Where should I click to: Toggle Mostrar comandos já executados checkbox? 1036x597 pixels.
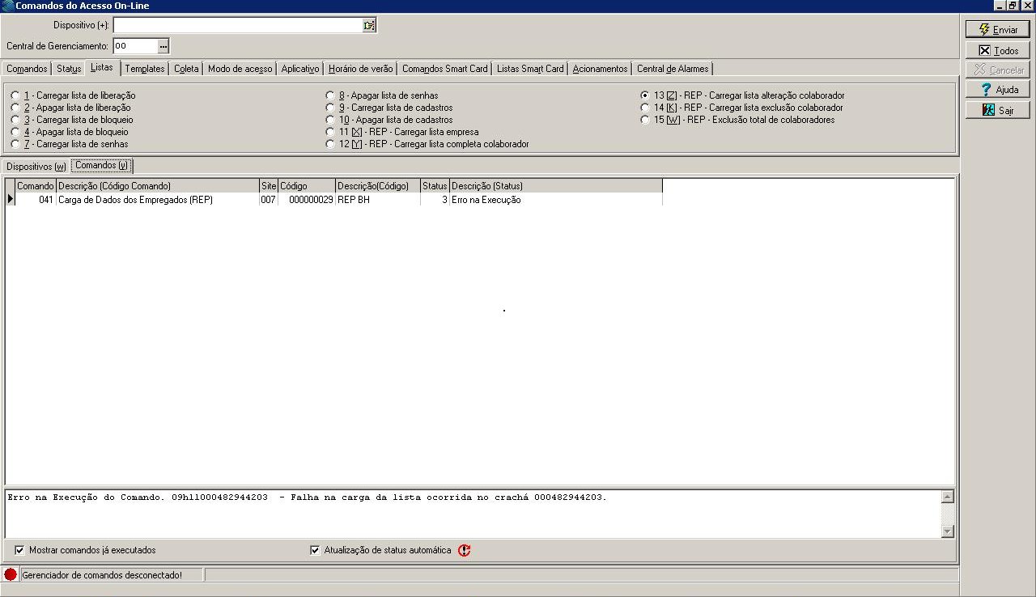tap(19, 550)
